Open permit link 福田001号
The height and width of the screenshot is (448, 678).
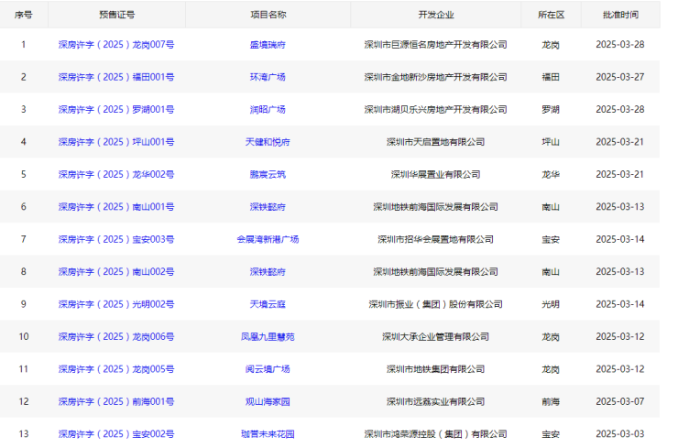click(115, 77)
